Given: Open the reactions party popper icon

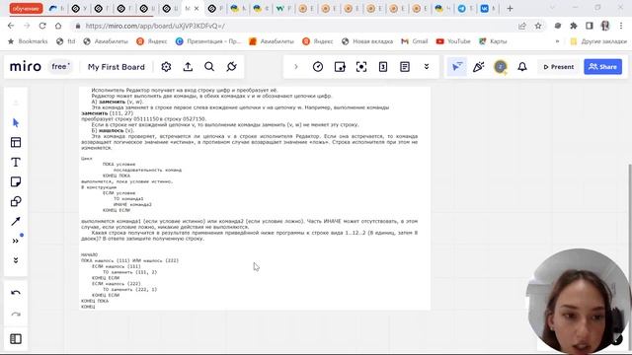Looking at the screenshot, I should 478,67.
